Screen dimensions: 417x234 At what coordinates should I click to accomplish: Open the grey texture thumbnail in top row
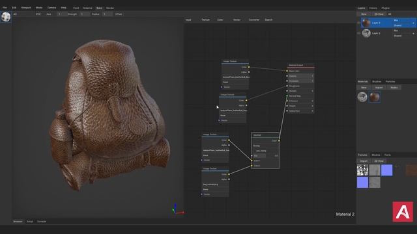tap(375, 170)
